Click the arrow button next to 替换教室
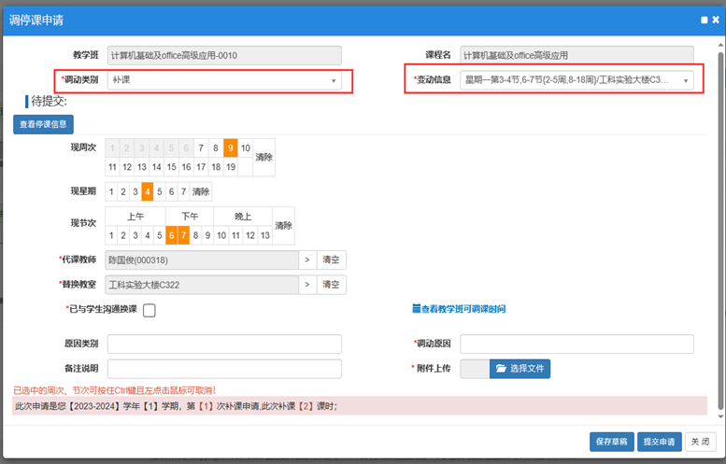The width and height of the screenshot is (726, 464). [307, 285]
